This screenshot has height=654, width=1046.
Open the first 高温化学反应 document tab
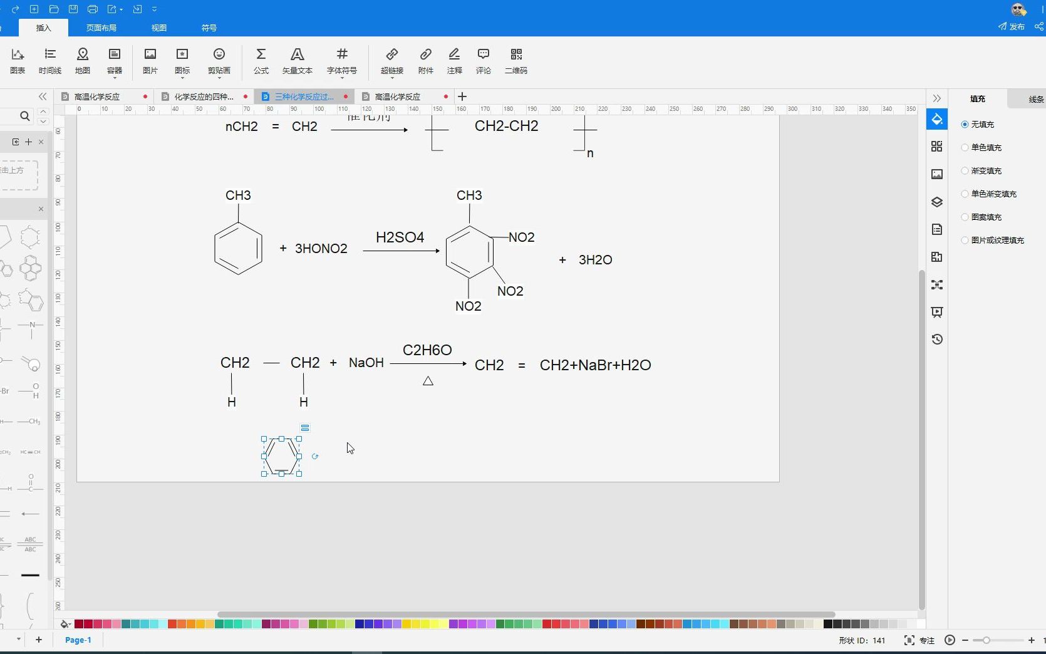click(x=97, y=96)
